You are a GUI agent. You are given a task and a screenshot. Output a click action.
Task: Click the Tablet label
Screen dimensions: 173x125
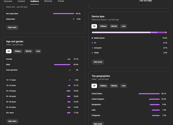tap(96, 53)
